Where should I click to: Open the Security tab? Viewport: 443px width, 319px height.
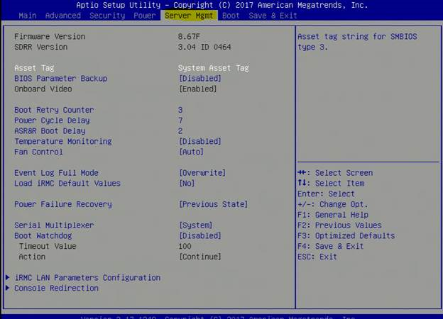click(107, 15)
